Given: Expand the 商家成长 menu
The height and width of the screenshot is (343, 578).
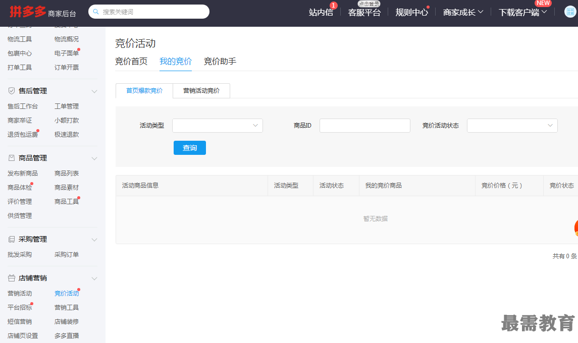Looking at the screenshot, I should tap(463, 12).
